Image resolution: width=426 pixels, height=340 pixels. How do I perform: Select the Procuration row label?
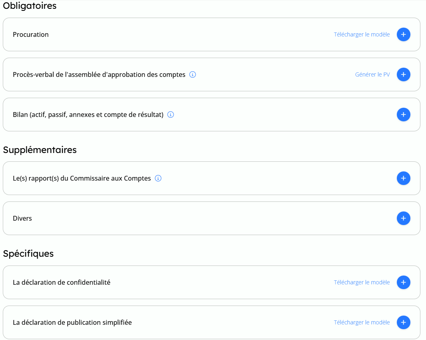(31, 34)
